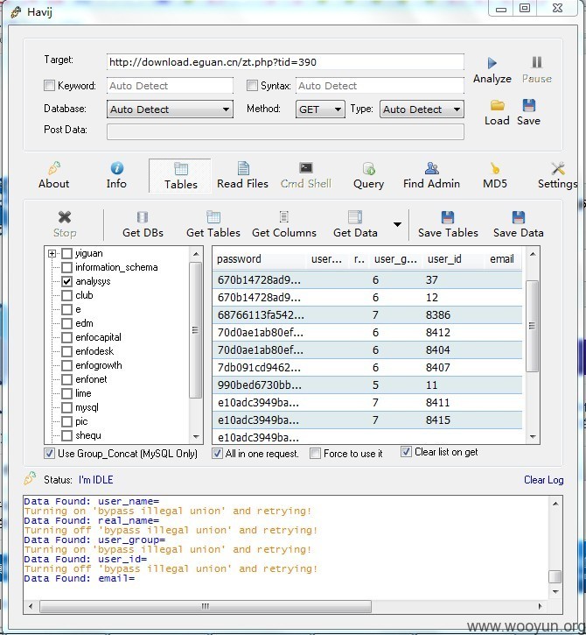The width and height of the screenshot is (586, 635).
Task: Click the Stop X icon
Action: point(65,217)
